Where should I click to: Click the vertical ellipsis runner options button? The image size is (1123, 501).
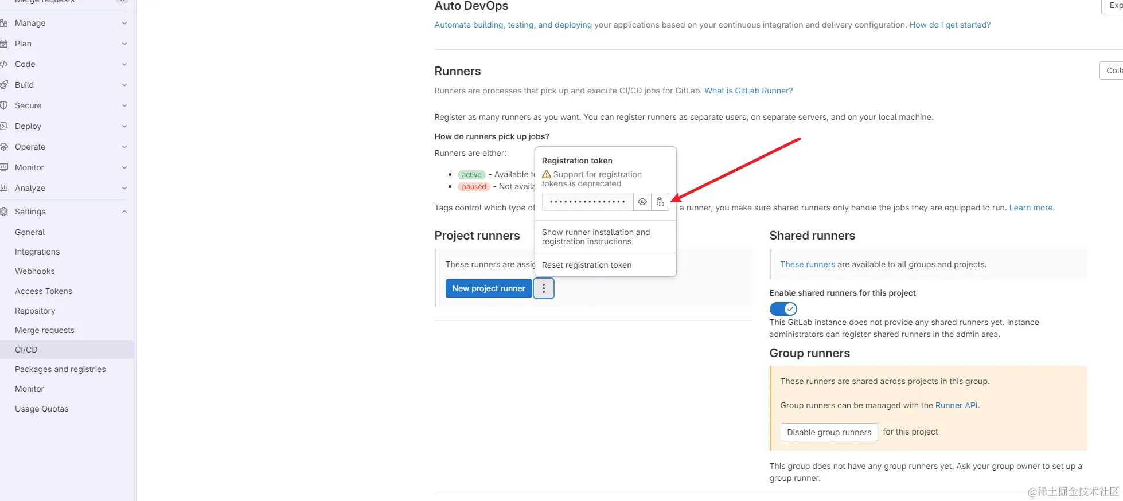click(x=544, y=288)
